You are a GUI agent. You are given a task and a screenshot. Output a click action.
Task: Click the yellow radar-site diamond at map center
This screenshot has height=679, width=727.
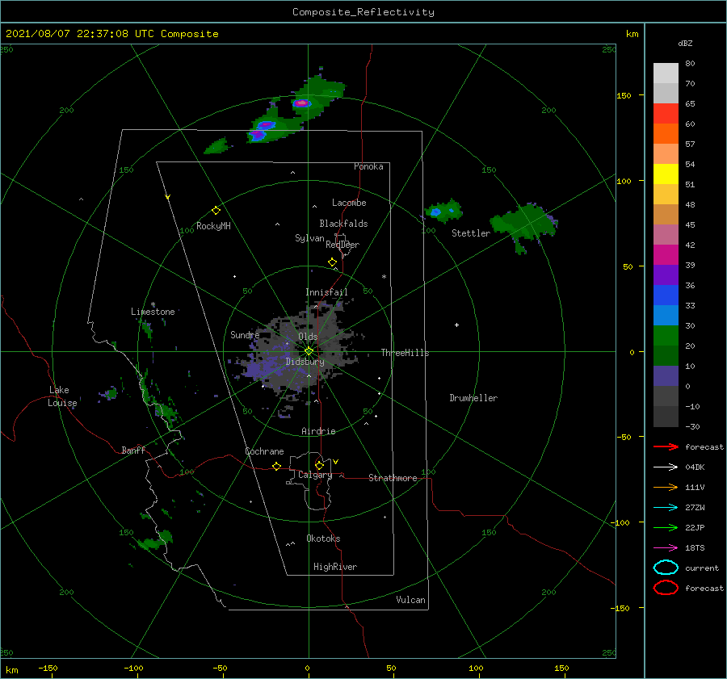(x=309, y=351)
